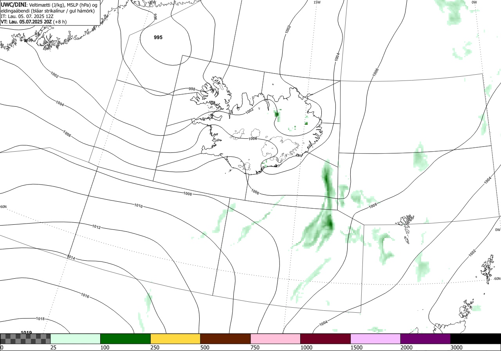Image resolution: width=501 pixels, height=351 pixels.
Task: Select the 1500 legend scale value
Action: [357, 347]
